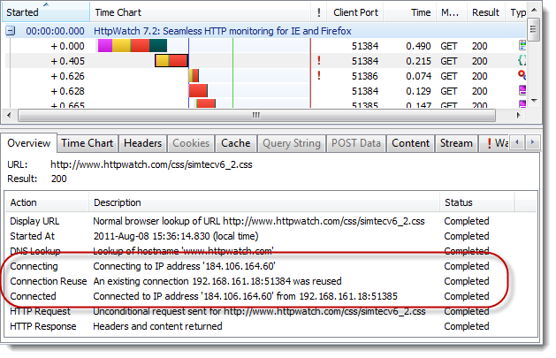The width and height of the screenshot is (556, 358).
Task: Sort by the Client Port column
Action: click(355, 12)
